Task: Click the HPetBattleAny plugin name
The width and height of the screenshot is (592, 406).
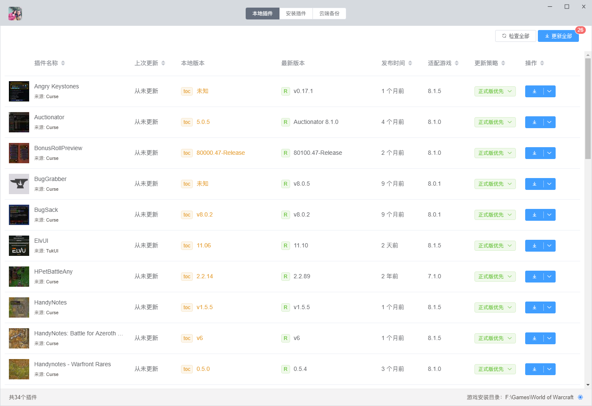Action: point(53,272)
